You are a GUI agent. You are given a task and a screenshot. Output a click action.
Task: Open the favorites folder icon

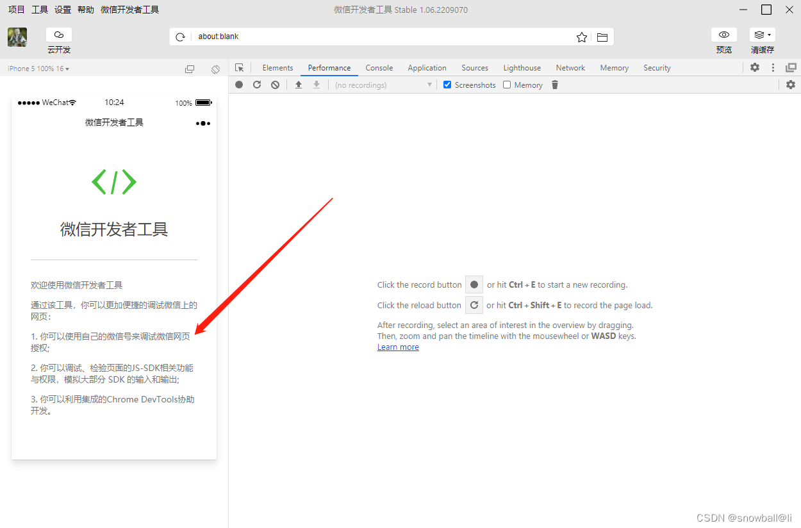pos(602,37)
